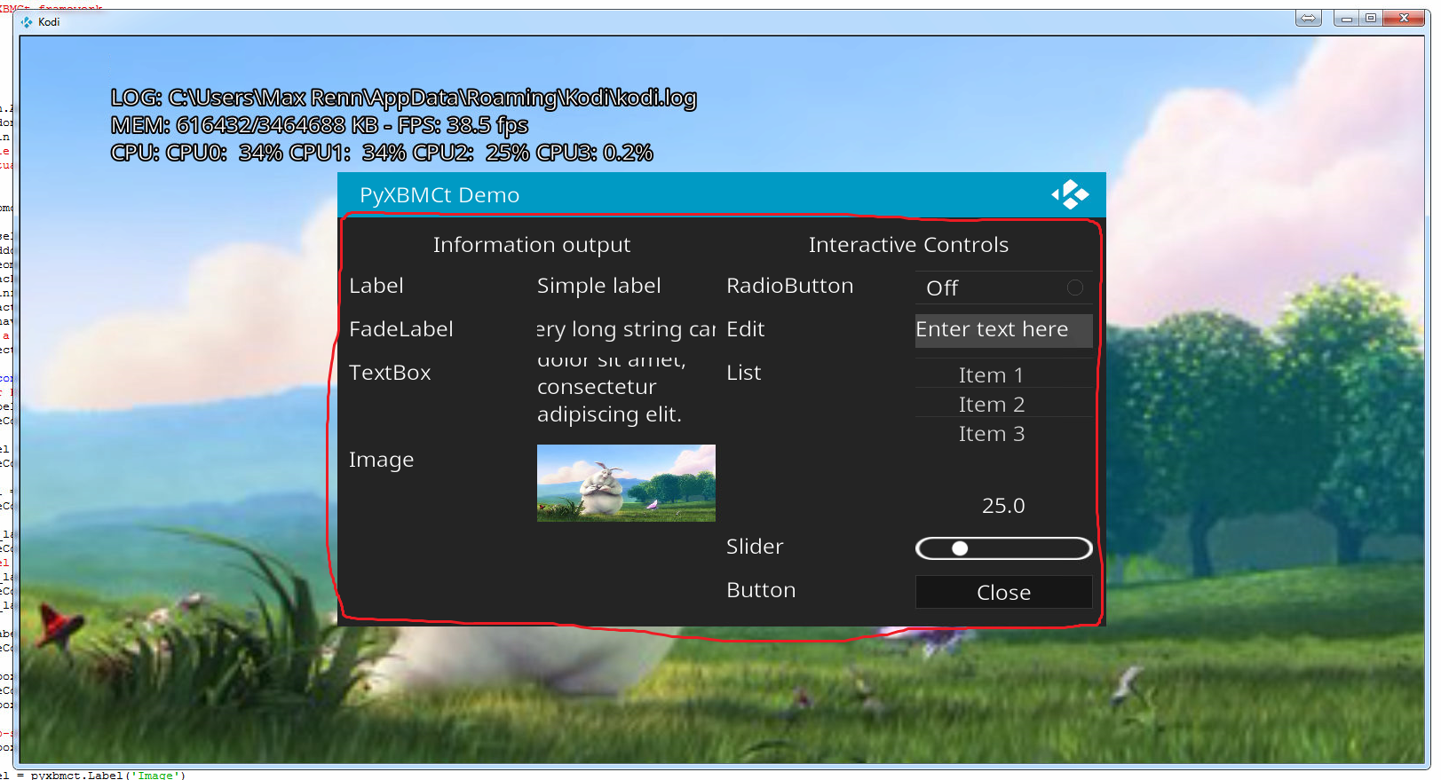This screenshot has width=1441, height=780.
Task: Select Item 2 in the list
Action: [1003, 404]
